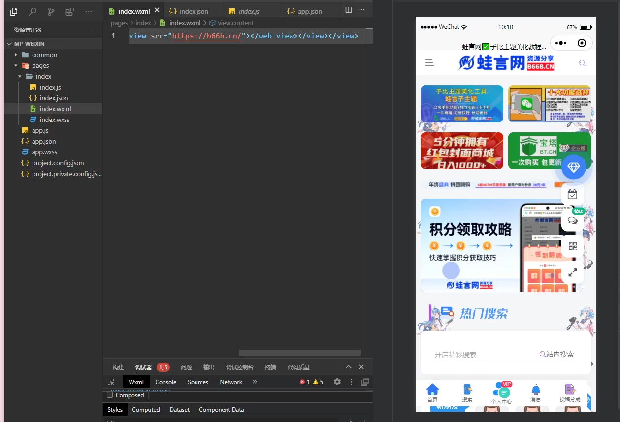Select the Console devtools tab
620x422 pixels.
[166, 382]
